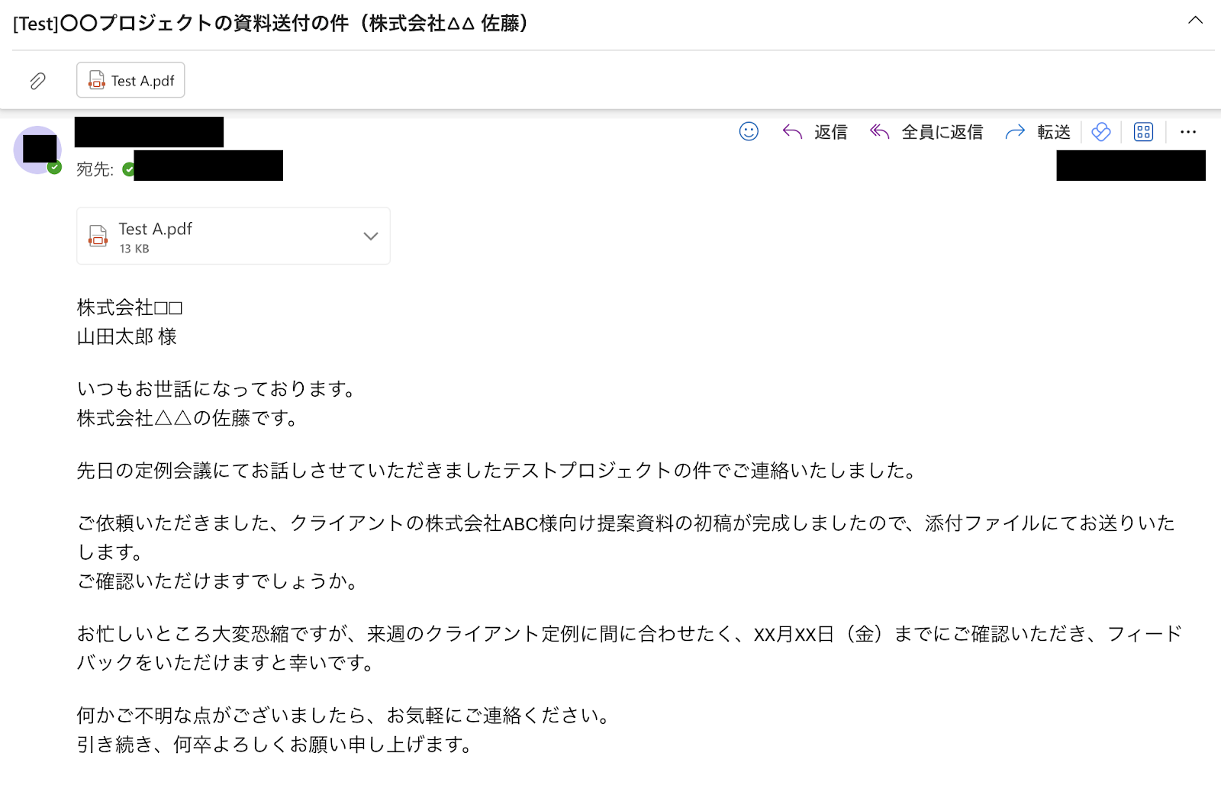Click the redacted sender name

click(x=149, y=132)
